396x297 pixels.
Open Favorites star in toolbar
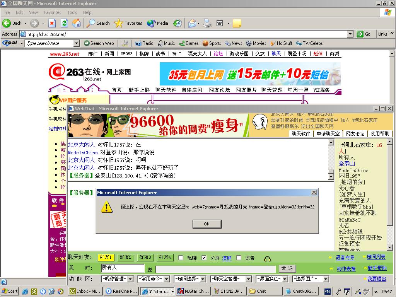(128, 23)
